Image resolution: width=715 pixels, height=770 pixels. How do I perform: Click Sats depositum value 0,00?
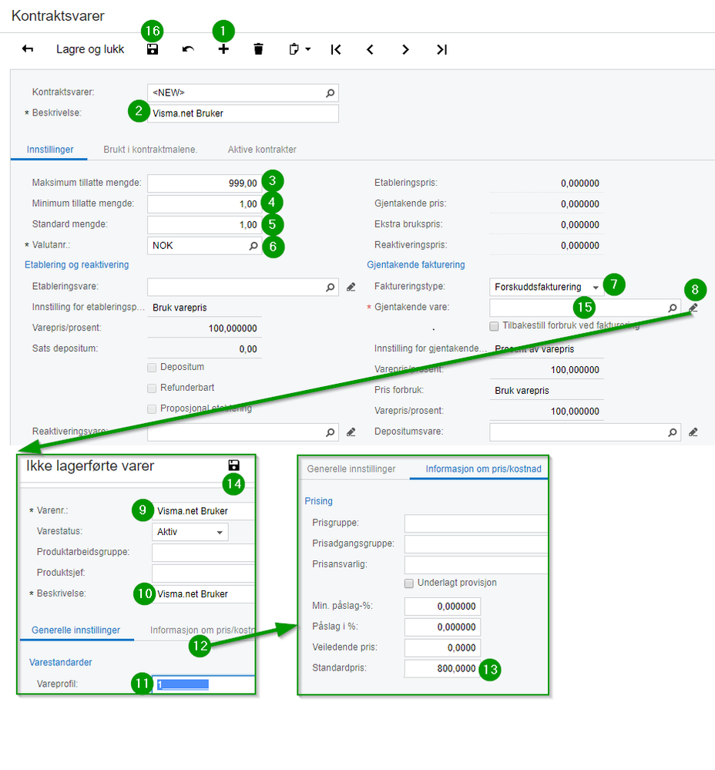tap(248, 349)
